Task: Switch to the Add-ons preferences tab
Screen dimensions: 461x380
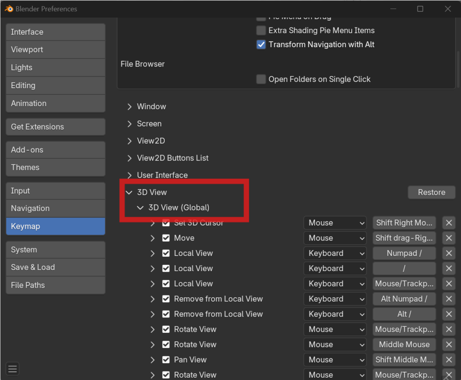Action: pyautogui.click(x=55, y=150)
